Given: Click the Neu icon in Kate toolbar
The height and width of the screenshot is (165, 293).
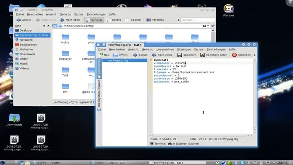Looking at the screenshot, I should 101,55.
